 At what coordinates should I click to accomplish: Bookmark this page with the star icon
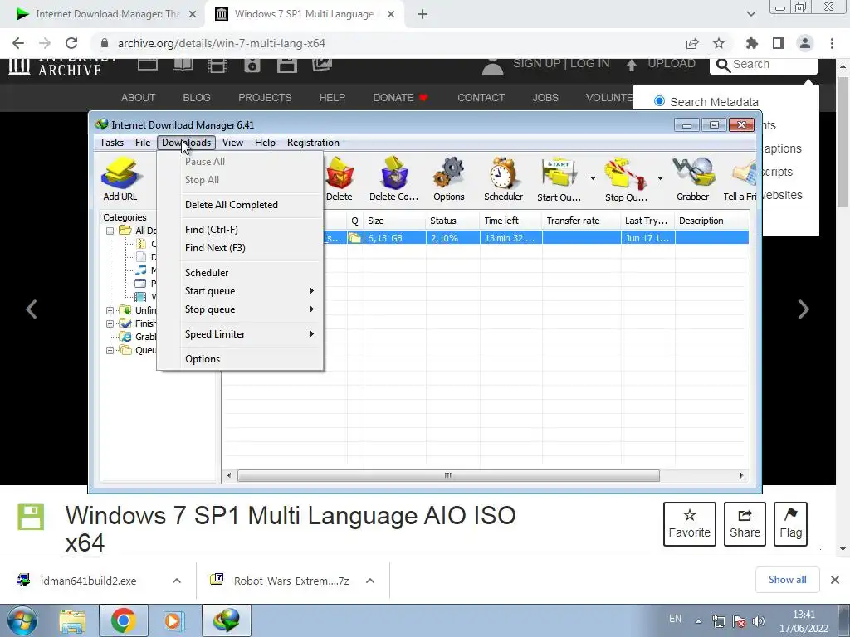[719, 43]
